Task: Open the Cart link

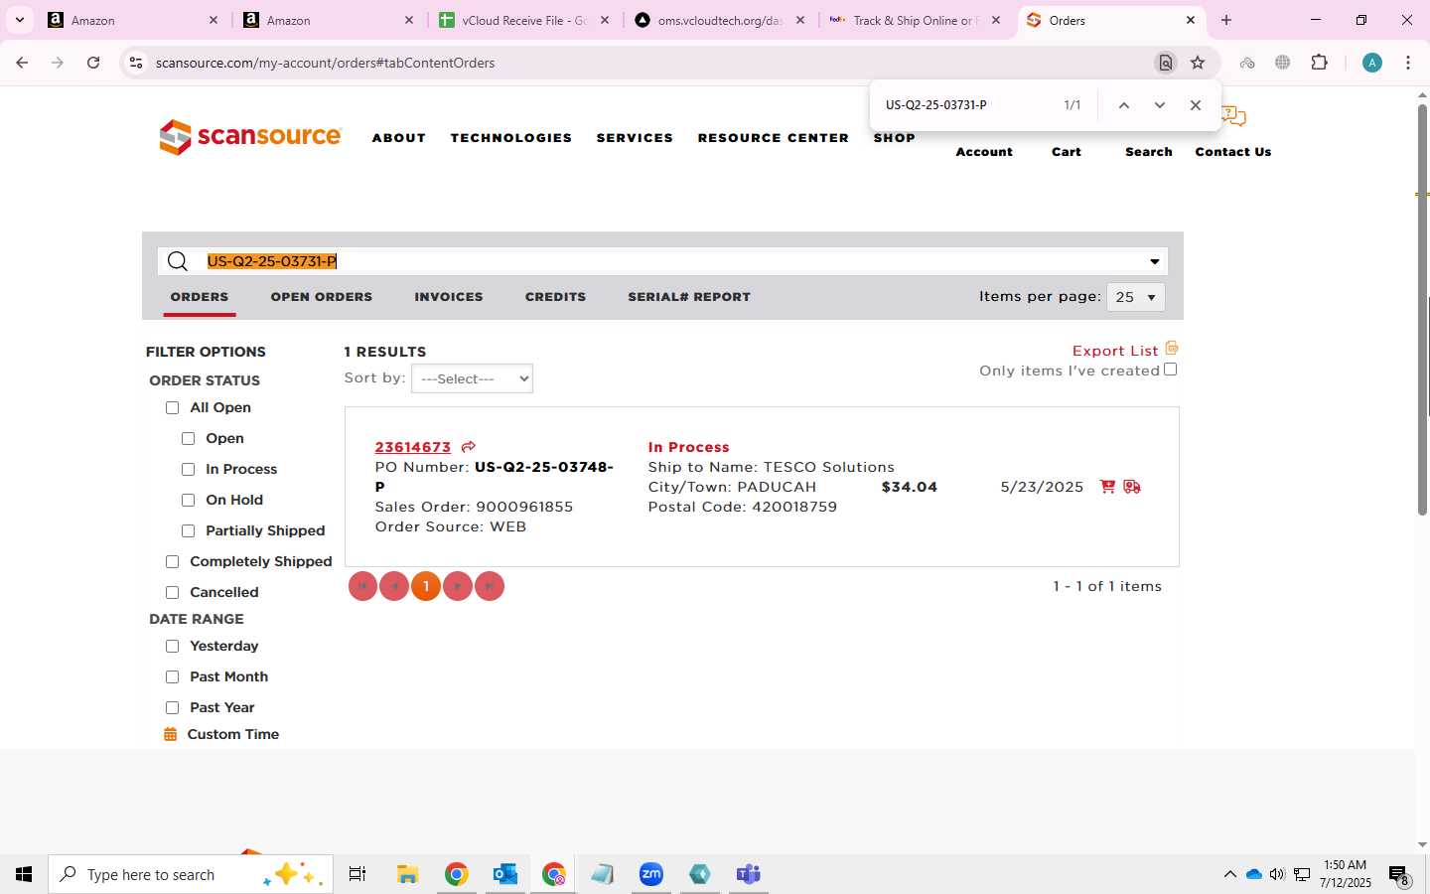Action: tap(1067, 152)
